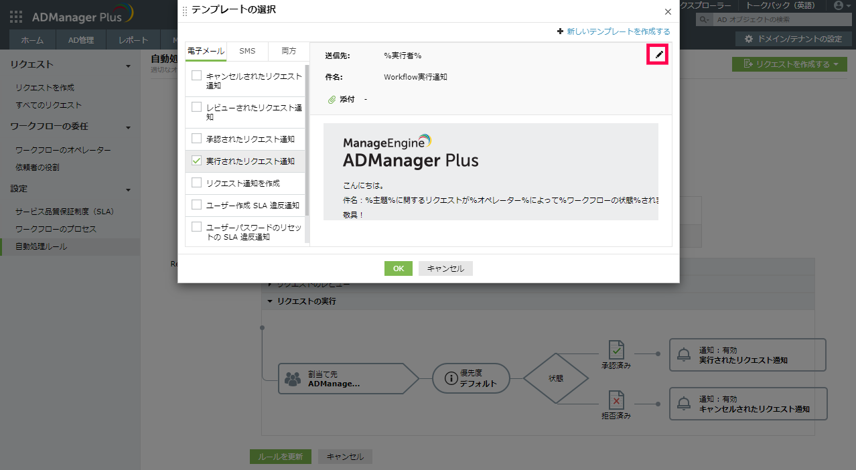The width and height of the screenshot is (856, 470).
Task: Check the reviewed request notification template
Action: (196, 106)
